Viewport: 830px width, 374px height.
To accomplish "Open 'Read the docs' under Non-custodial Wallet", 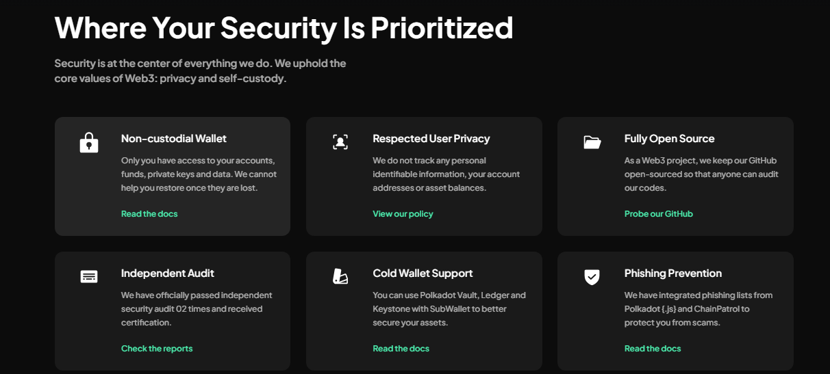I will [149, 214].
